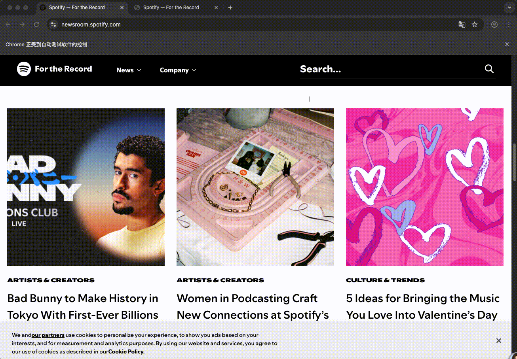The height and width of the screenshot is (359, 517).
Task: Open the Chrome profile icon
Action: 494,25
